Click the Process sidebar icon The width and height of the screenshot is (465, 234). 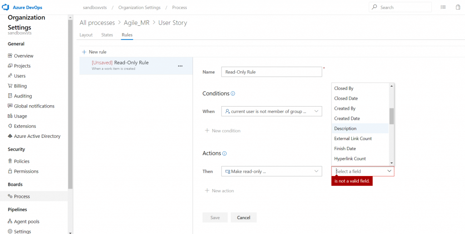(10, 196)
